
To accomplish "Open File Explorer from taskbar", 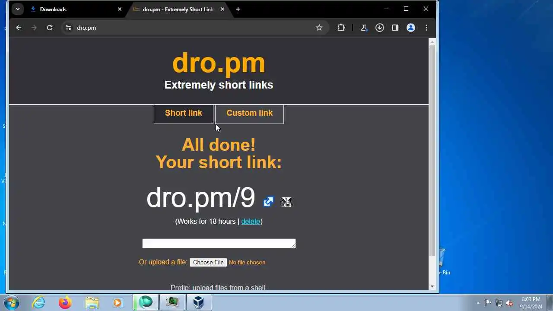I will click(x=92, y=302).
